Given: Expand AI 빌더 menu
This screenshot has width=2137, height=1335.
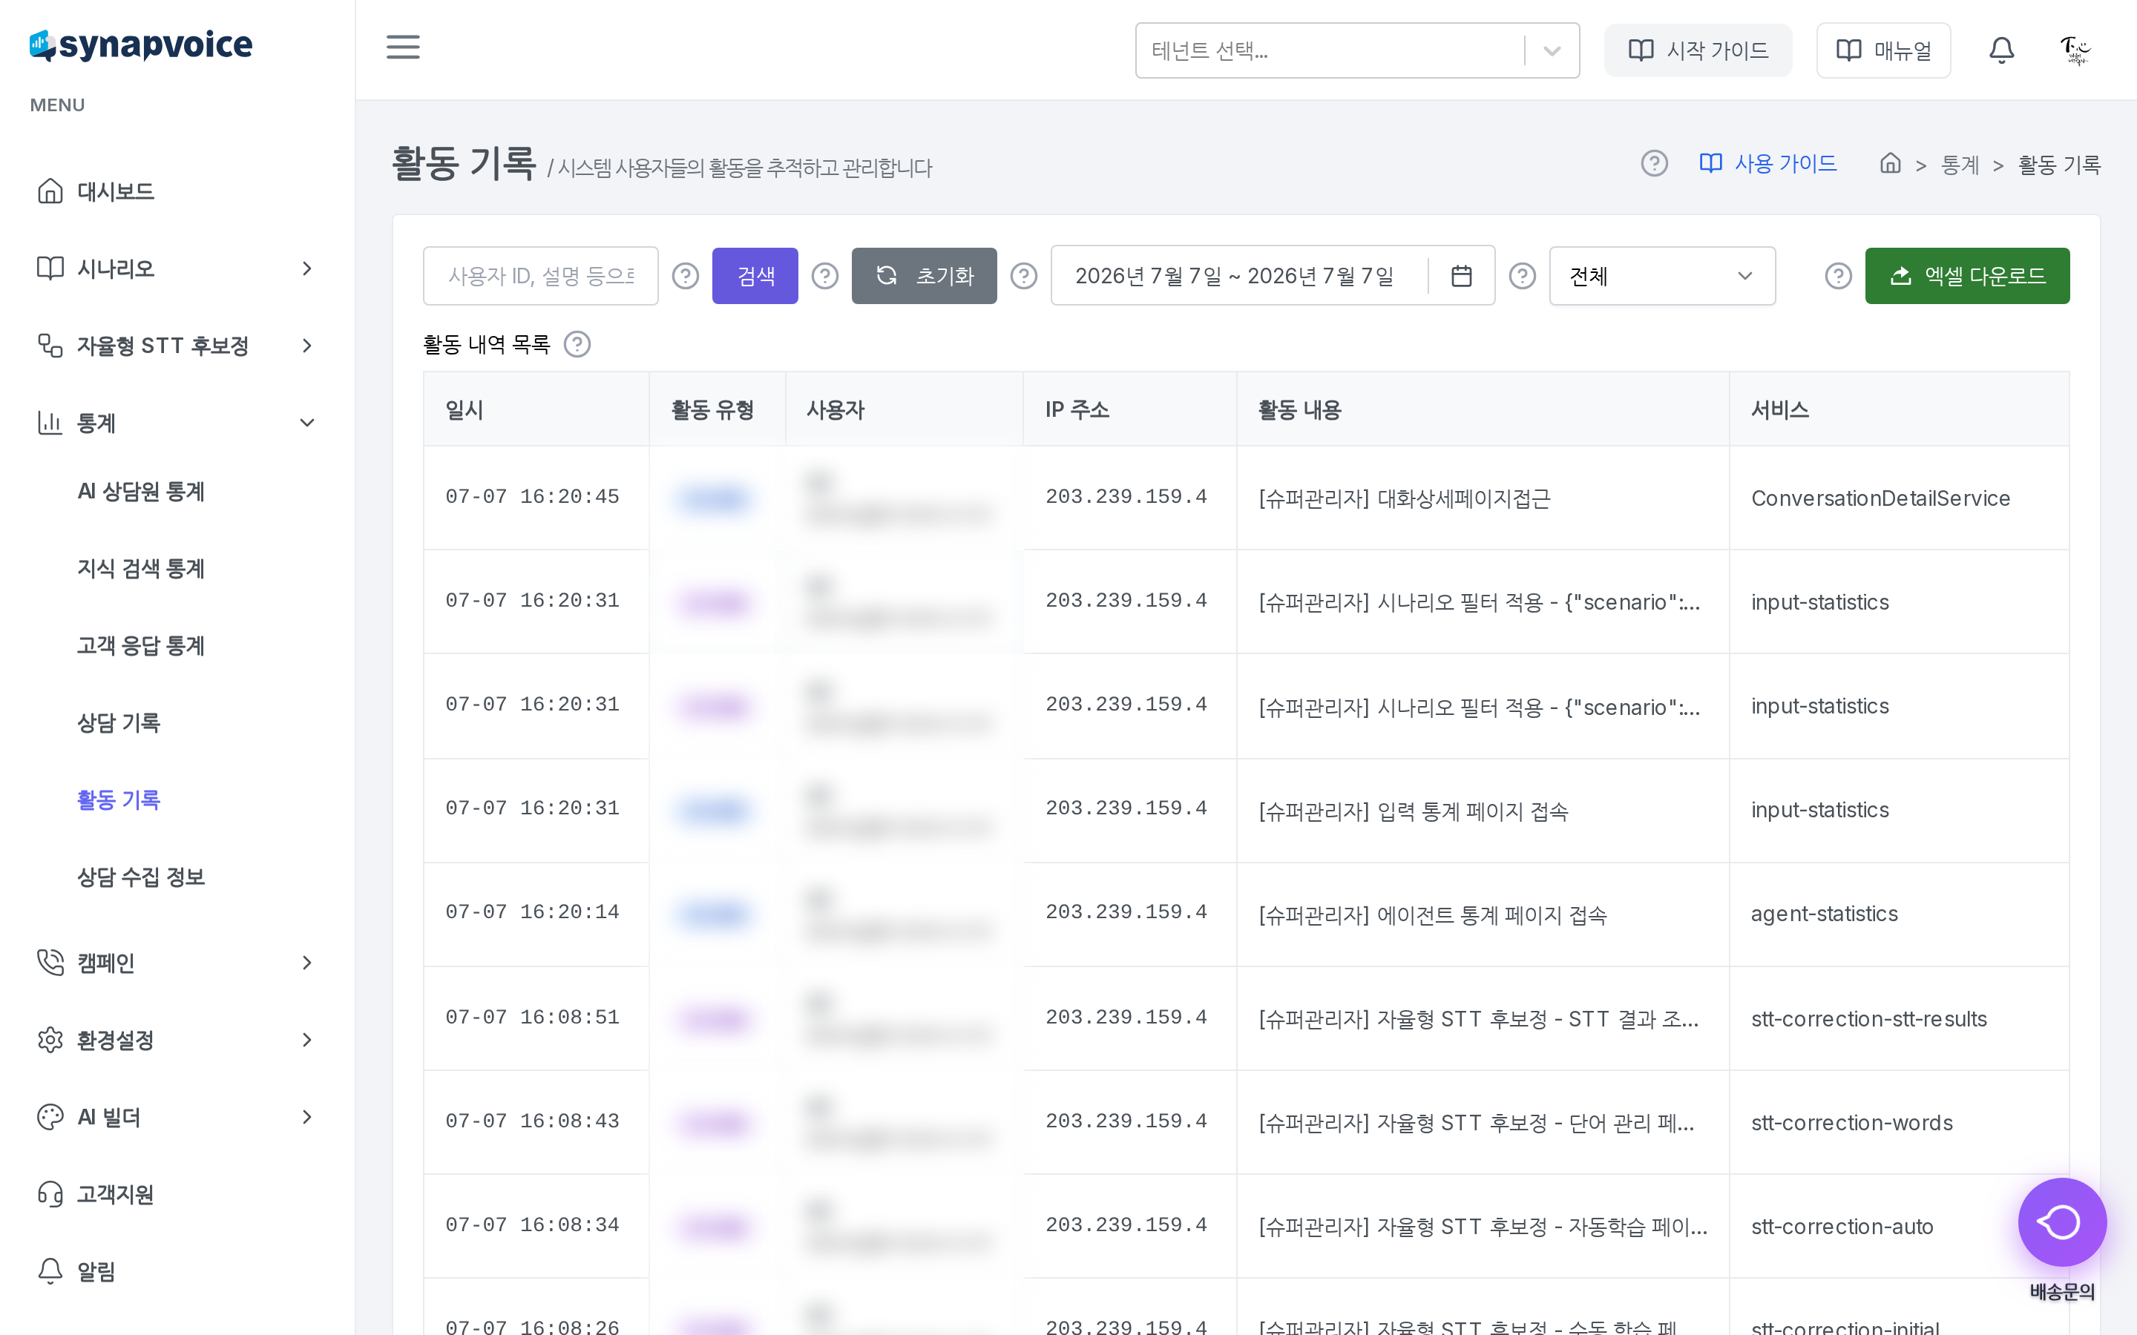Looking at the screenshot, I should (x=177, y=1117).
